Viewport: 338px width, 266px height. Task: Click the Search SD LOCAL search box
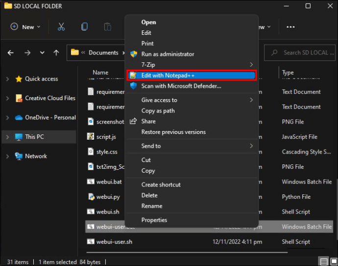[304, 53]
